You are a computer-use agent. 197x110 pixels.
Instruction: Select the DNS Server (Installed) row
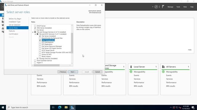44,28
